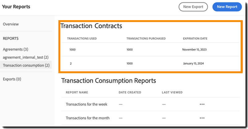Sort by Transactions Purchased column header
The image size is (248, 129).
[x=146, y=39]
